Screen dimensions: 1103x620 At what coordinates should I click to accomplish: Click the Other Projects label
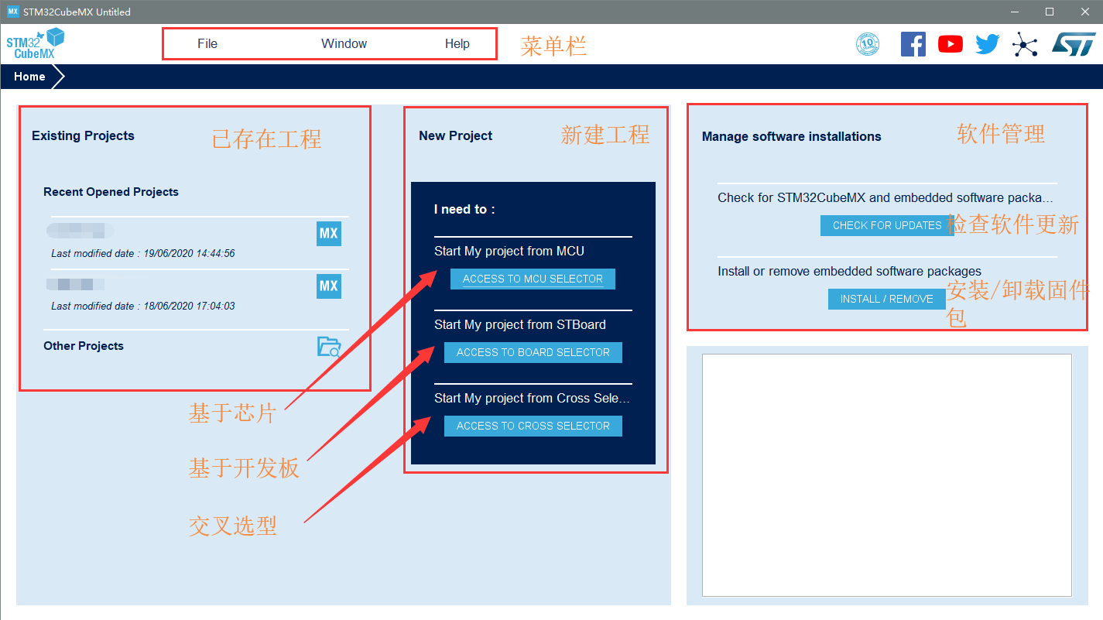[x=84, y=346]
